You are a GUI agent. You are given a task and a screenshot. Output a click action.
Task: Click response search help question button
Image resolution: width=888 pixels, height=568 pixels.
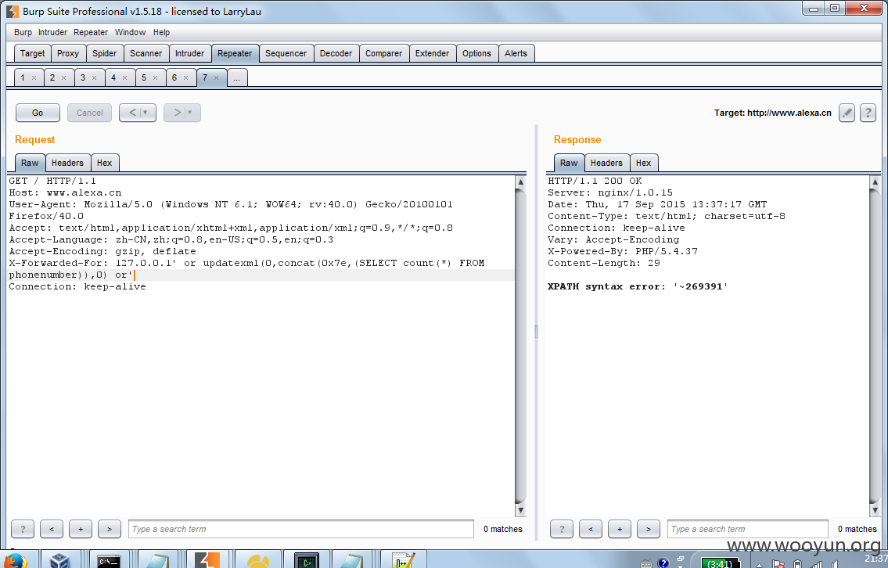(x=562, y=529)
